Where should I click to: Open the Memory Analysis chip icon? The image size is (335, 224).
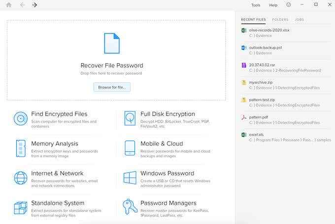[x=21, y=148]
